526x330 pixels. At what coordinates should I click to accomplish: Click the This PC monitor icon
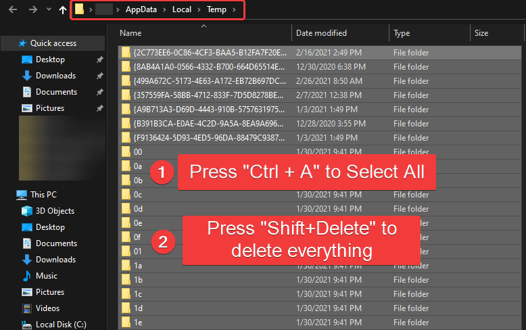(22, 195)
